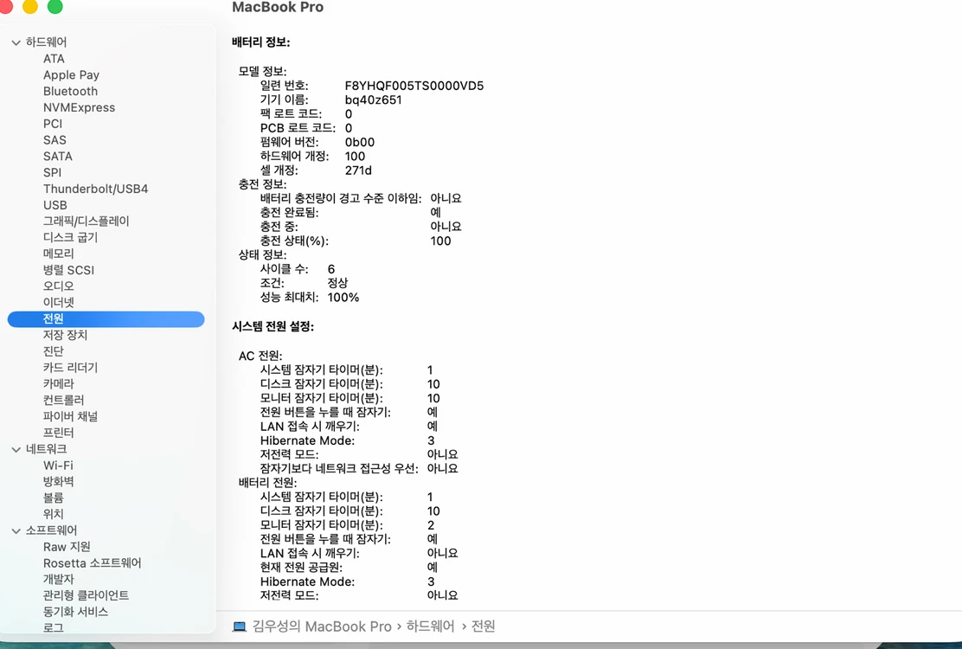Collapse the 네트워크 section chevron
The image size is (962, 649).
(16, 450)
